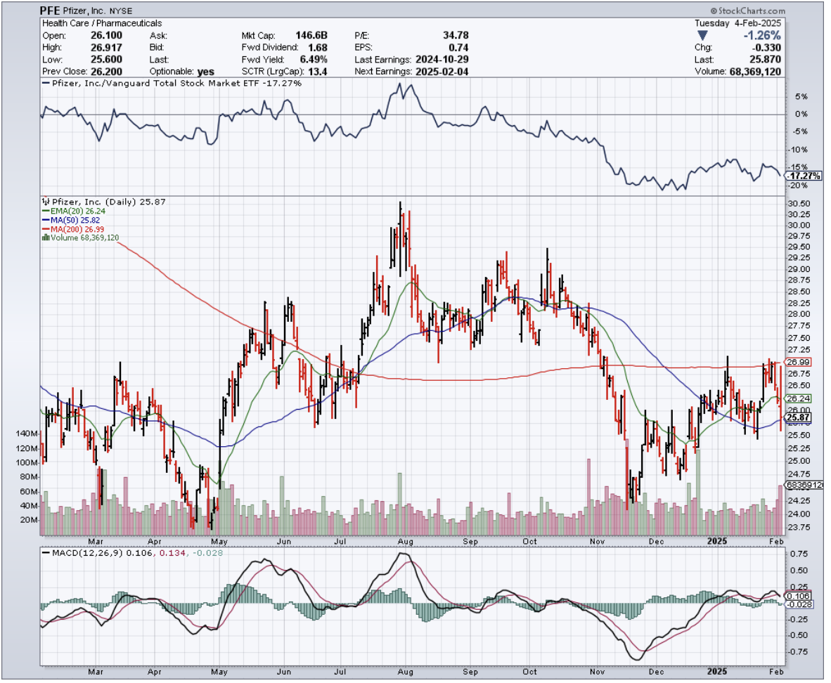Click the Aug label on the time axis
Viewport: 831px width, 683px height.
pos(404,542)
